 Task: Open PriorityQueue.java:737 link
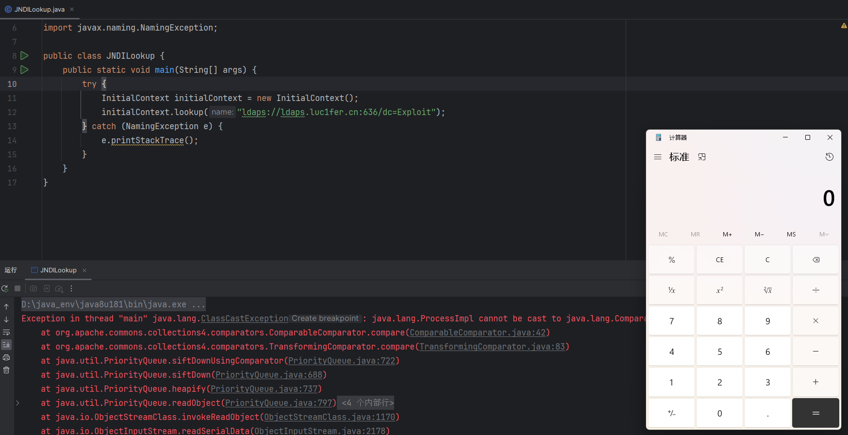264,389
